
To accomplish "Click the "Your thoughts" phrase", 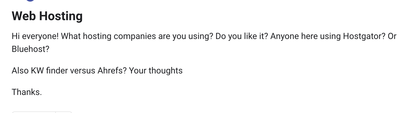I will pyautogui.click(x=156, y=71).
